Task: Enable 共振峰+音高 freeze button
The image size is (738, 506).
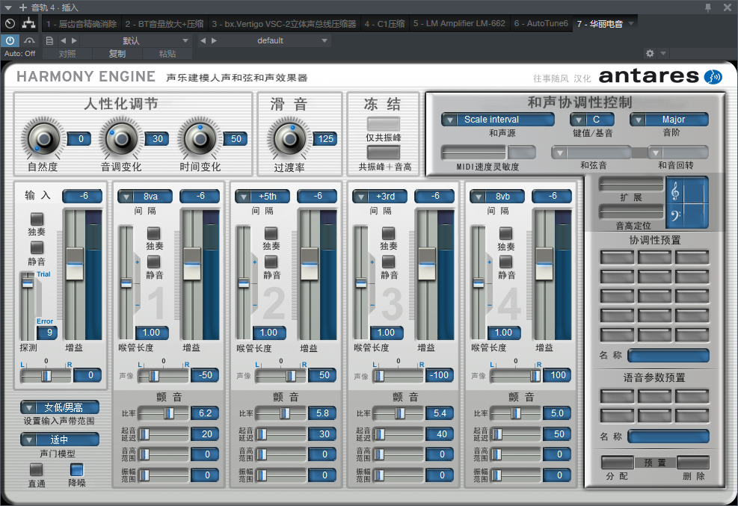Action: [x=384, y=152]
